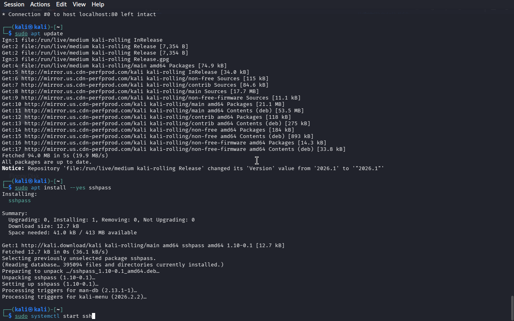514x321 pixels.
Task: Click the 'sudo apt update' command text
Action: tap(39, 34)
